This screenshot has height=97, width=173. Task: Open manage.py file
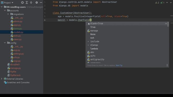[x=15, y=68]
